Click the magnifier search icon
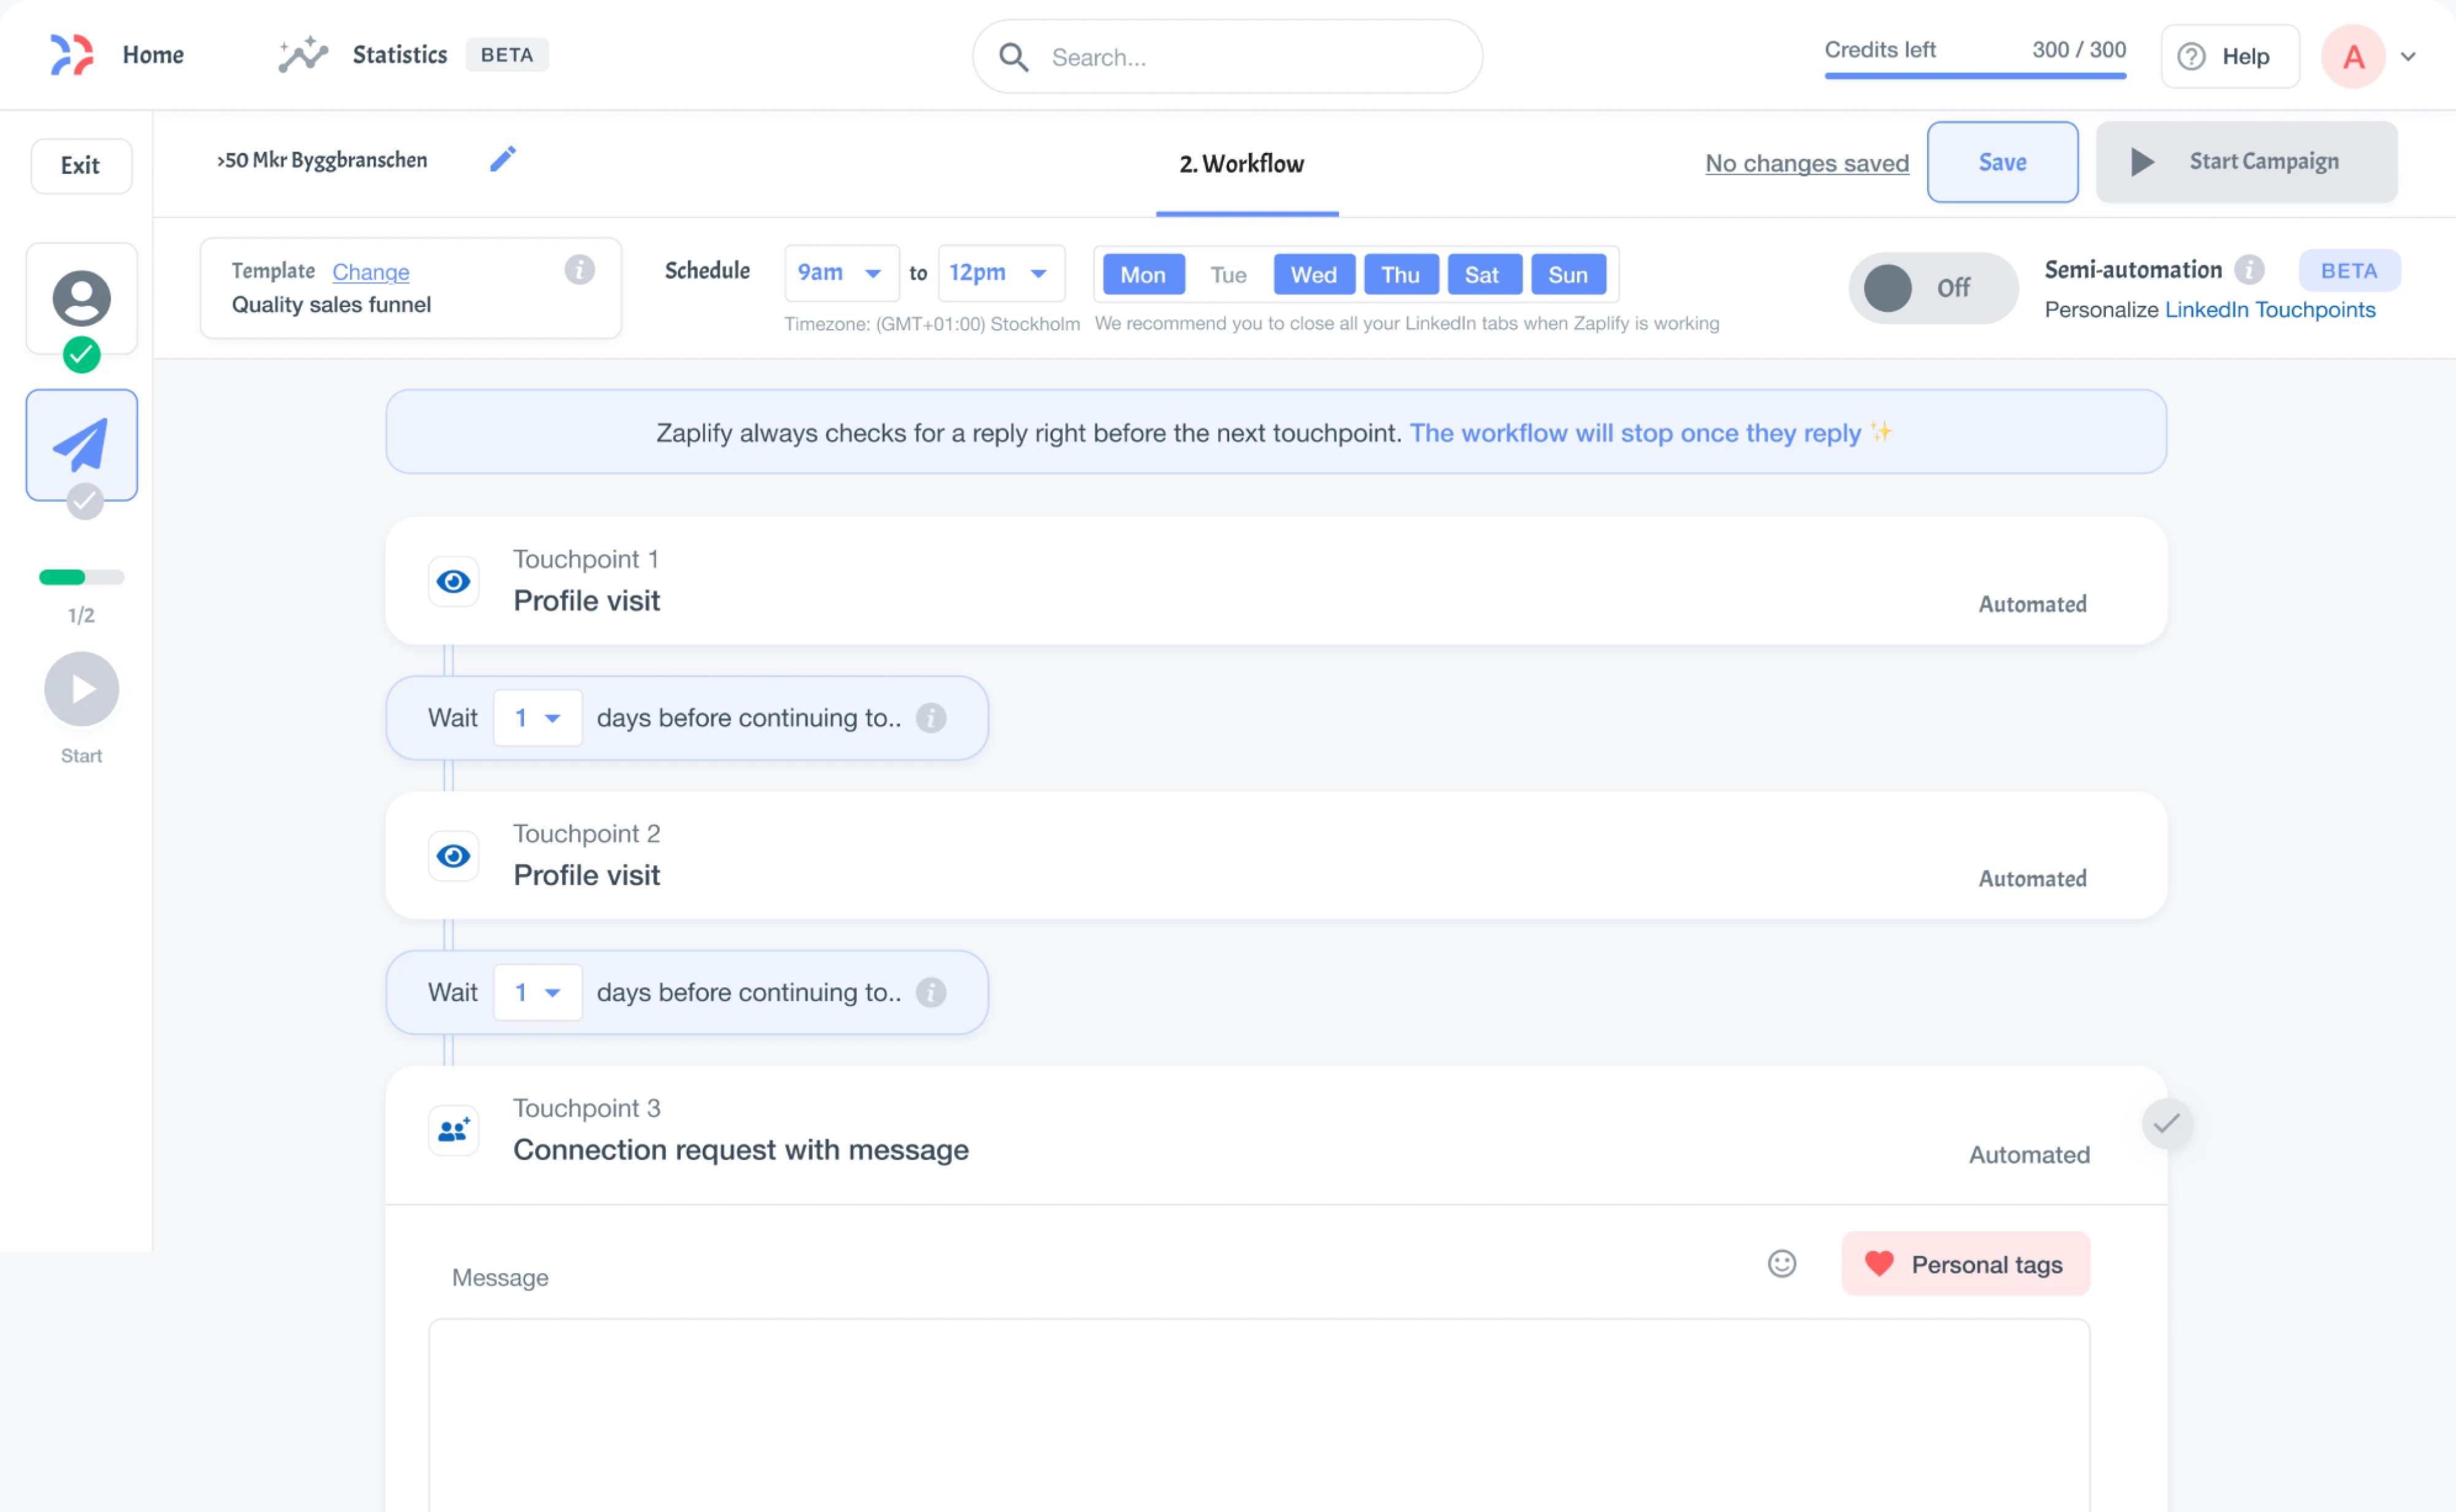This screenshot has height=1512, width=2456. point(1013,57)
